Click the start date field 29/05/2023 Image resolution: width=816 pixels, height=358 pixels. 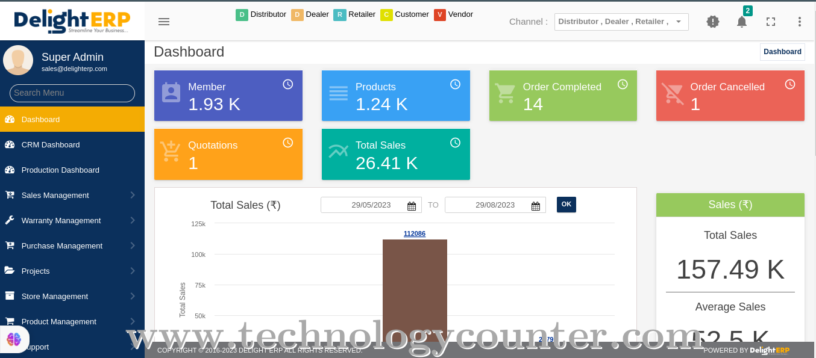[371, 205]
